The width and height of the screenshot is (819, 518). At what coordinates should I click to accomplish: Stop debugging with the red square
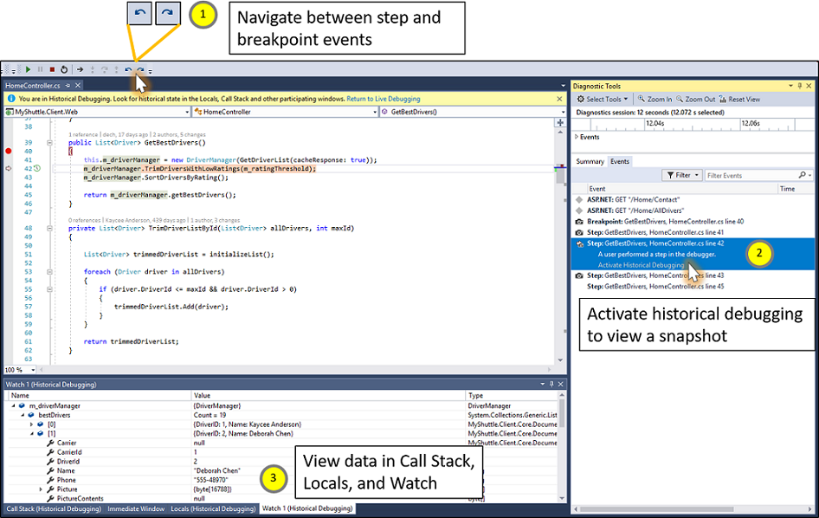(x=52, y=69)
